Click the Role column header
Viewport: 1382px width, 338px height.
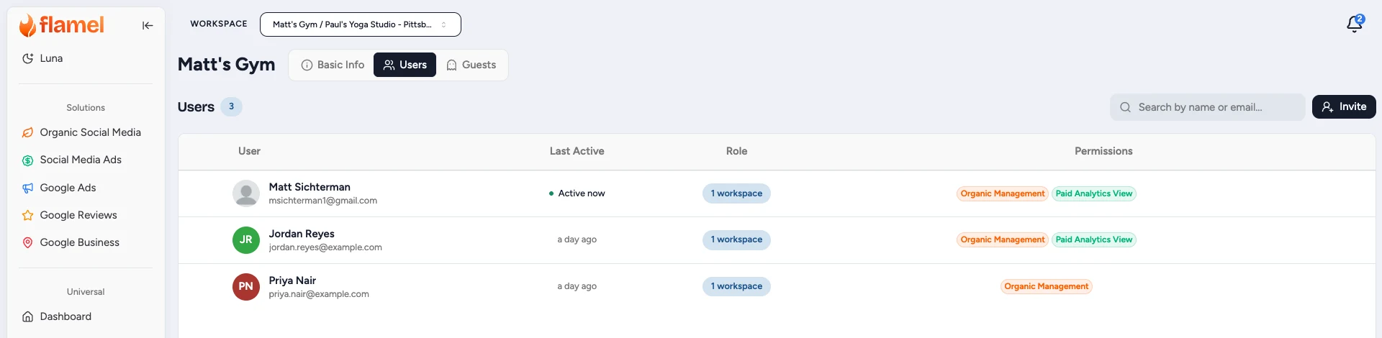(736, 151)
